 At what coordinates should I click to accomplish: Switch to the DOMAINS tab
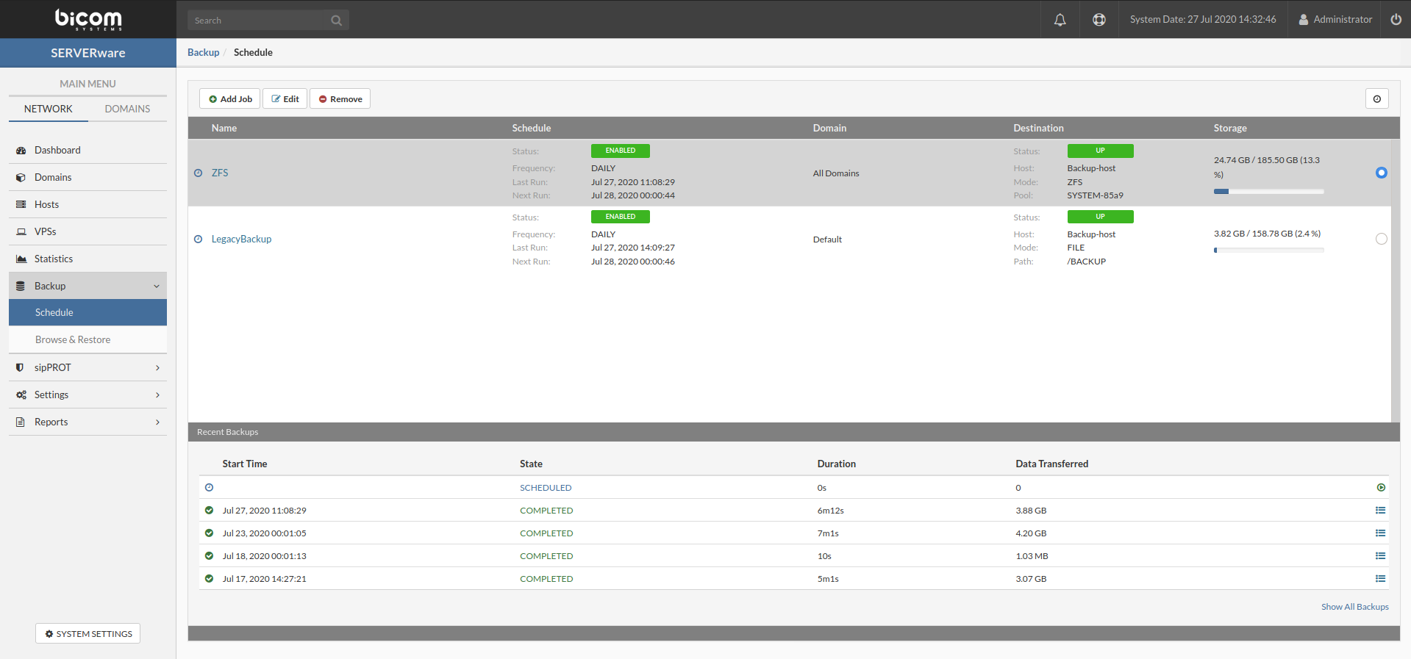(x=127, y=109)
